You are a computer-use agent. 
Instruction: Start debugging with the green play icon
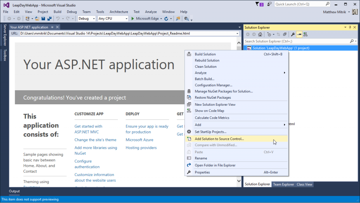click(133, 19)
